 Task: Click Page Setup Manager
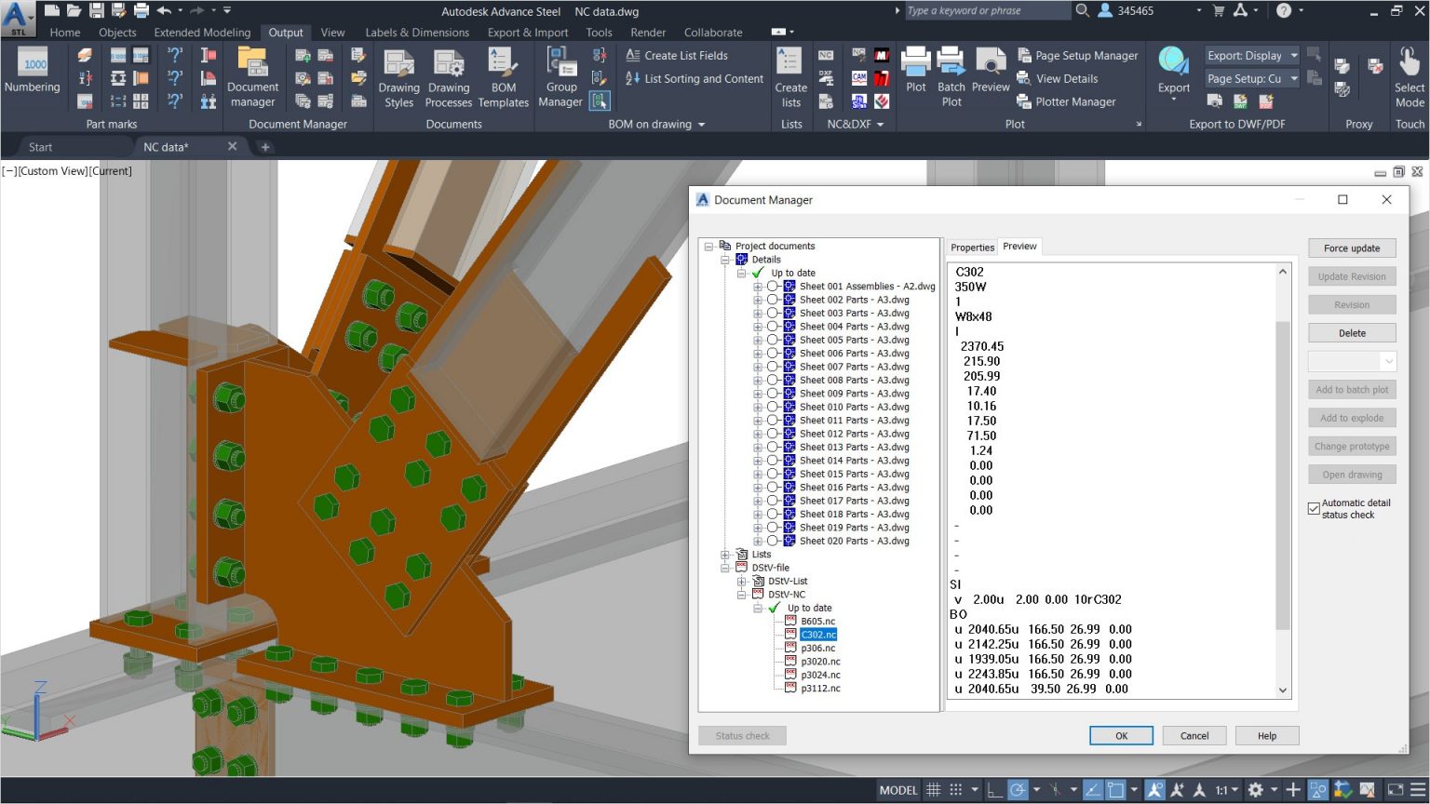(x=1078, y=55)
